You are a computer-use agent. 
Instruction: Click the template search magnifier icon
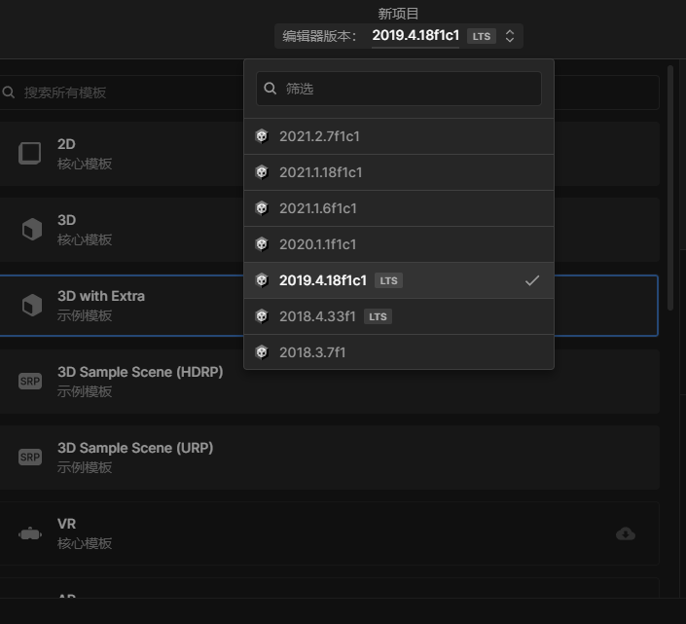click(x=9, y=92)
